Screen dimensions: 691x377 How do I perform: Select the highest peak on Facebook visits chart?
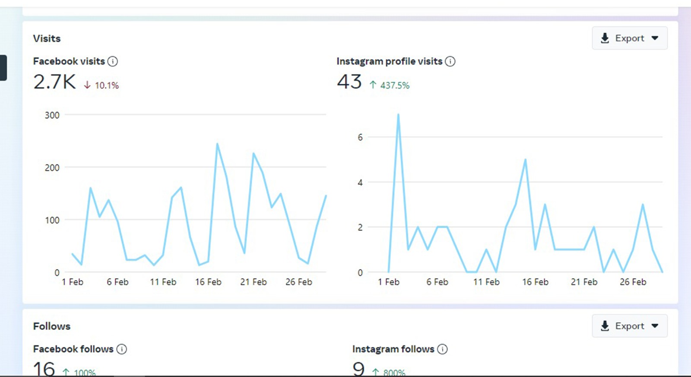tap(217, 144)
